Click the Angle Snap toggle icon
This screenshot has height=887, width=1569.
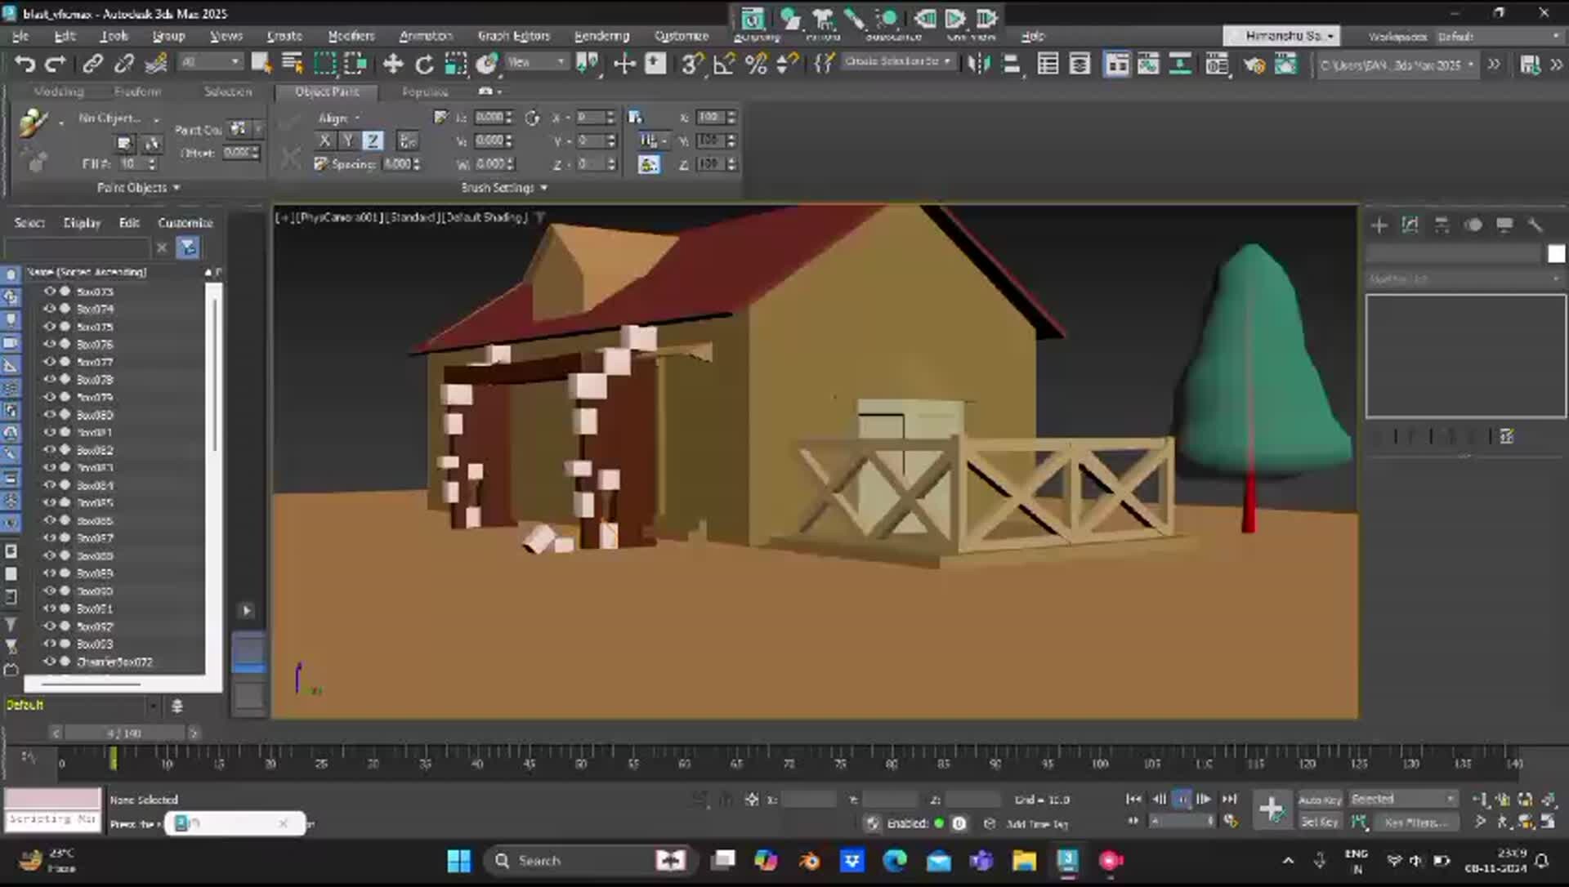[x=724, y=64]
